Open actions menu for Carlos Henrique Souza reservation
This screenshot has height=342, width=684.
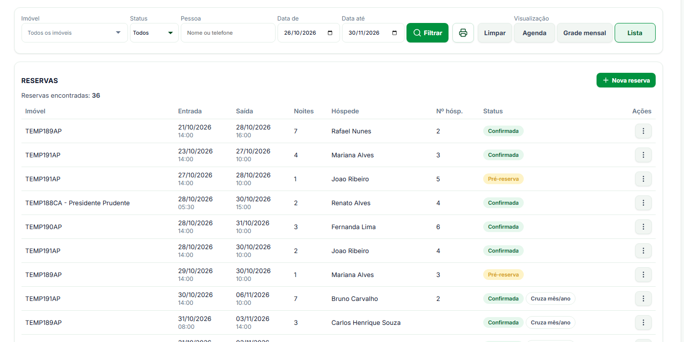[643, 322]
